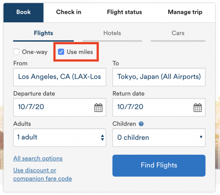Uncheck the Use miles checkbox
This screenshot has width=220, height=195.
[61, 52]
